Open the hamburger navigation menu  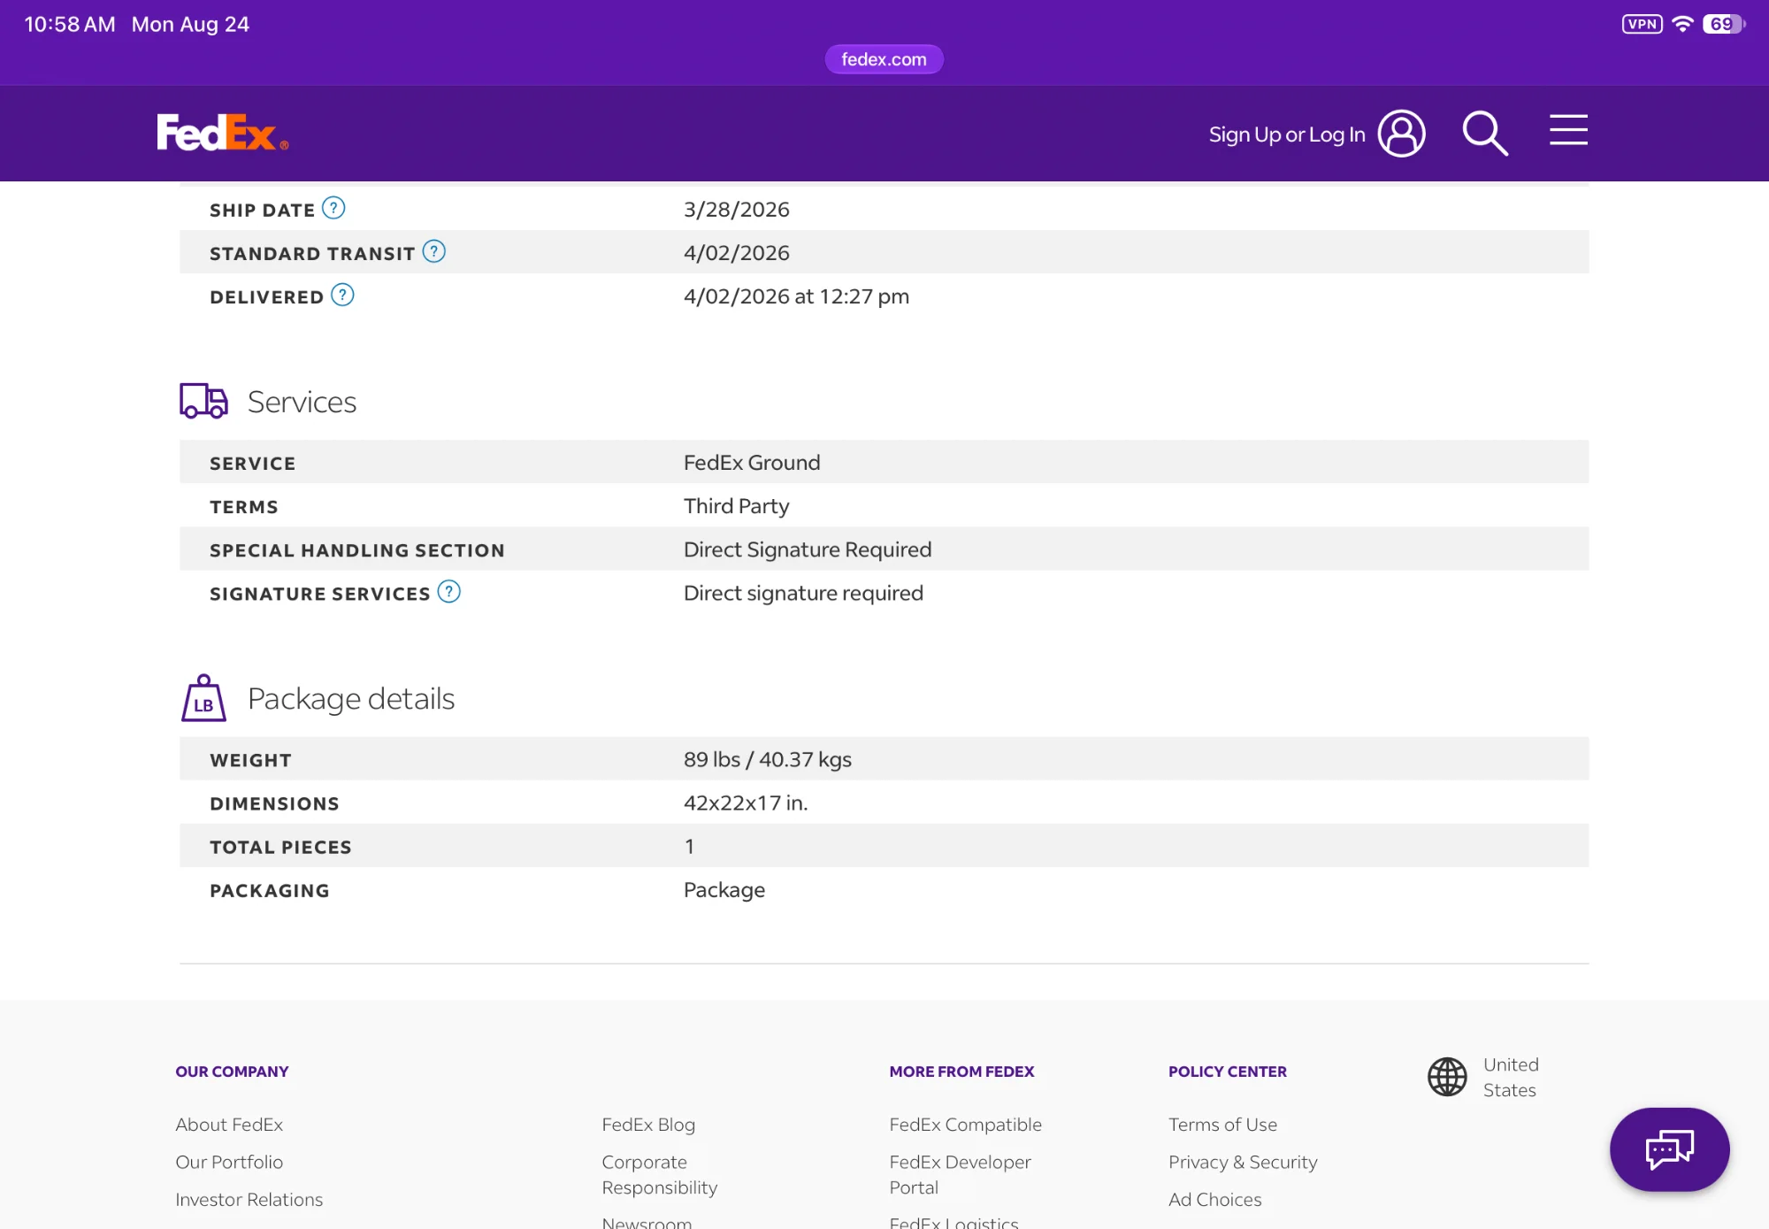pyautogui.click(x=1568, y=130)
